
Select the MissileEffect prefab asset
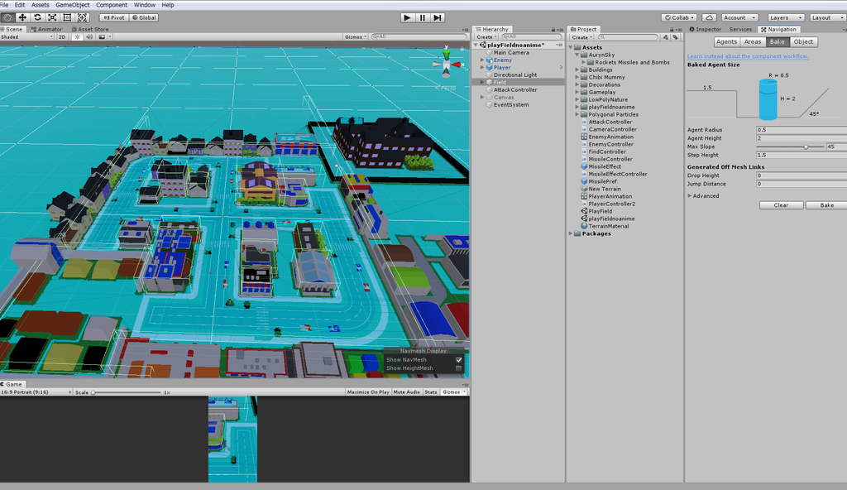click(x=605, y=166)
